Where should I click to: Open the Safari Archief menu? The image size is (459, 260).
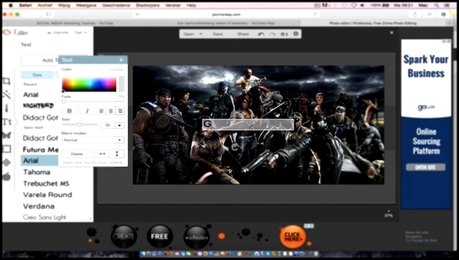[x=45, y=5]
